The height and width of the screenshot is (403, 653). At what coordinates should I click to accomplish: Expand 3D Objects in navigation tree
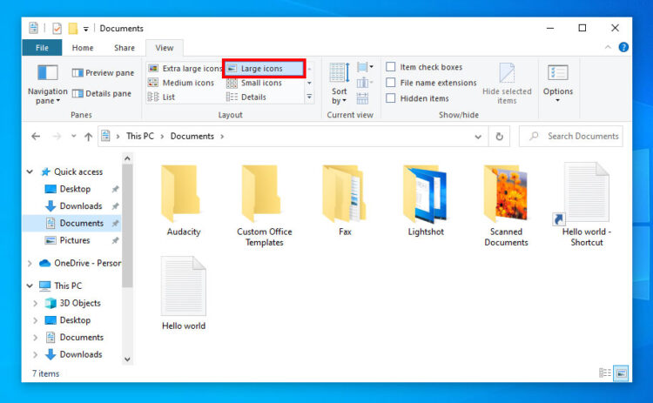coord(36,304)
